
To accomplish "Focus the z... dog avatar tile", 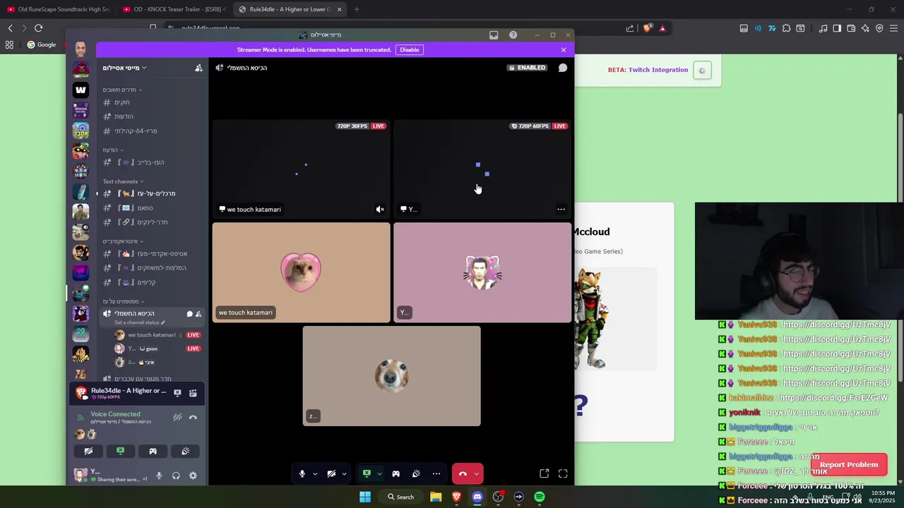I will [391, 376].
